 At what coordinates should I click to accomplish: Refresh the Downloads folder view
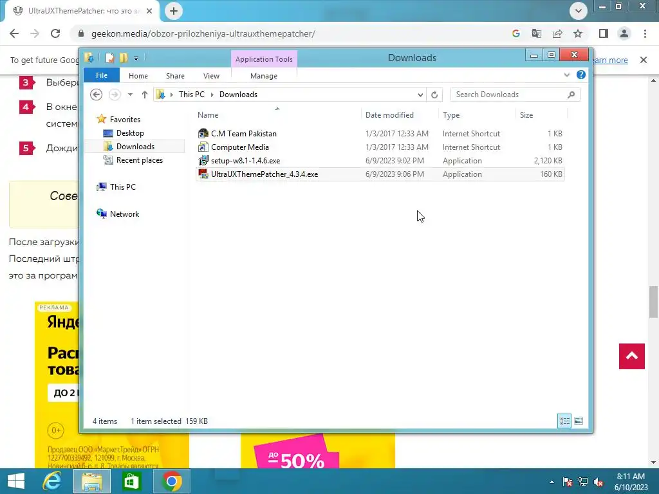point(434,95)
